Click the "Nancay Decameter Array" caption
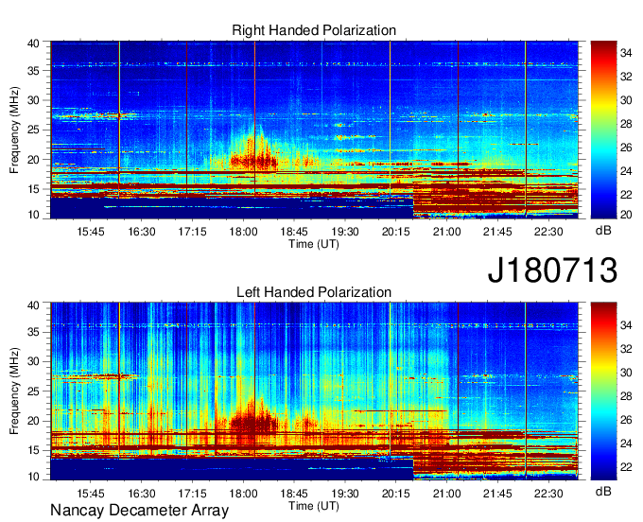Screen dimensions: 643x522 pyautogui.click(x=139, y=511)
